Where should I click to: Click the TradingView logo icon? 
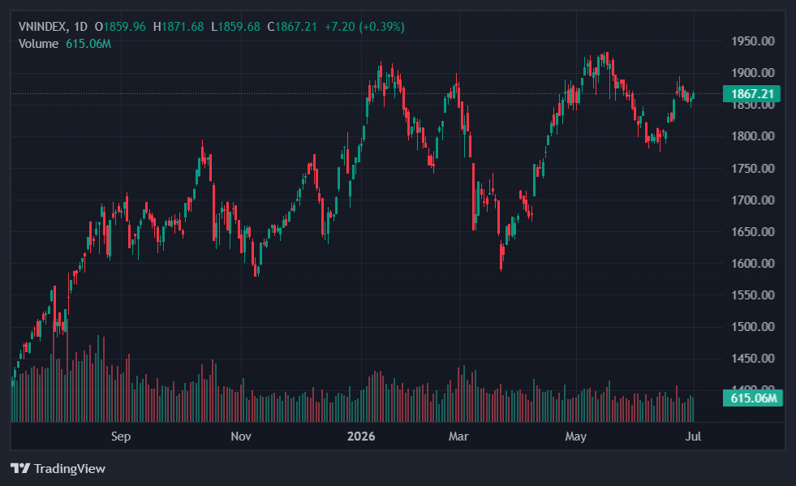point(20,468)
